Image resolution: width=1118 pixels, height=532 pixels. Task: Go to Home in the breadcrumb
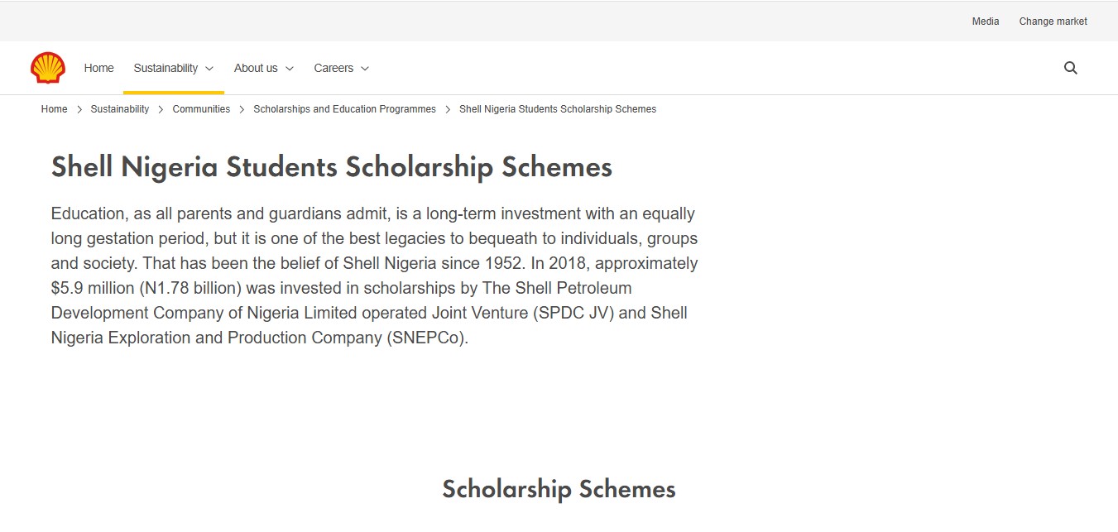point(55,109)
